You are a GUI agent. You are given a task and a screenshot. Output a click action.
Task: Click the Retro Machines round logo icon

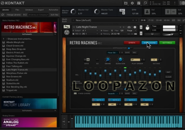[67, 32]
